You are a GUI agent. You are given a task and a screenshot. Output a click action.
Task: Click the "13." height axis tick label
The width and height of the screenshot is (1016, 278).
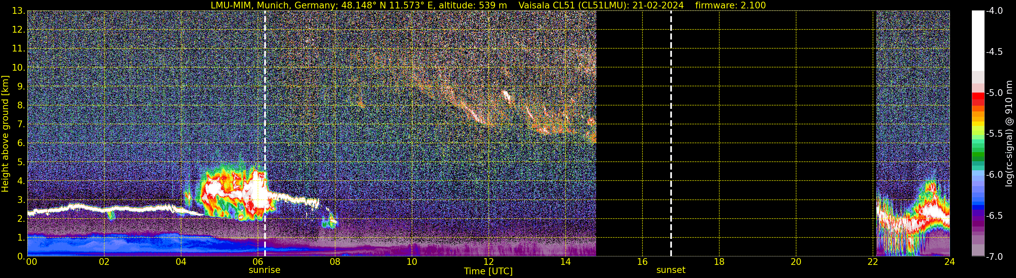[19, 11]
